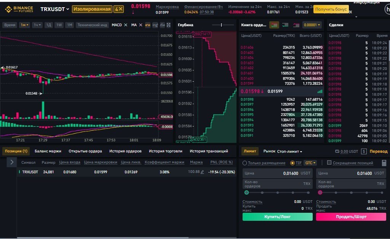
Task: Remove the MACD indicator with X
Action: tap(126, 25)
